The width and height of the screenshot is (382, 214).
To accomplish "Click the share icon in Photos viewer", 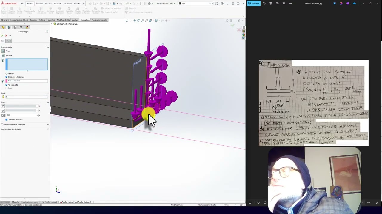I will pos(284,3).
